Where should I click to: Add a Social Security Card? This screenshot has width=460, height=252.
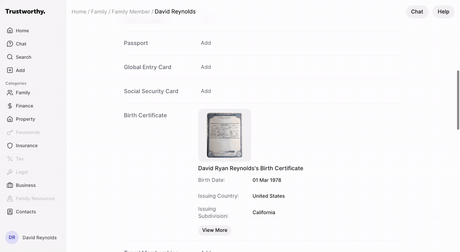point(206,91)
